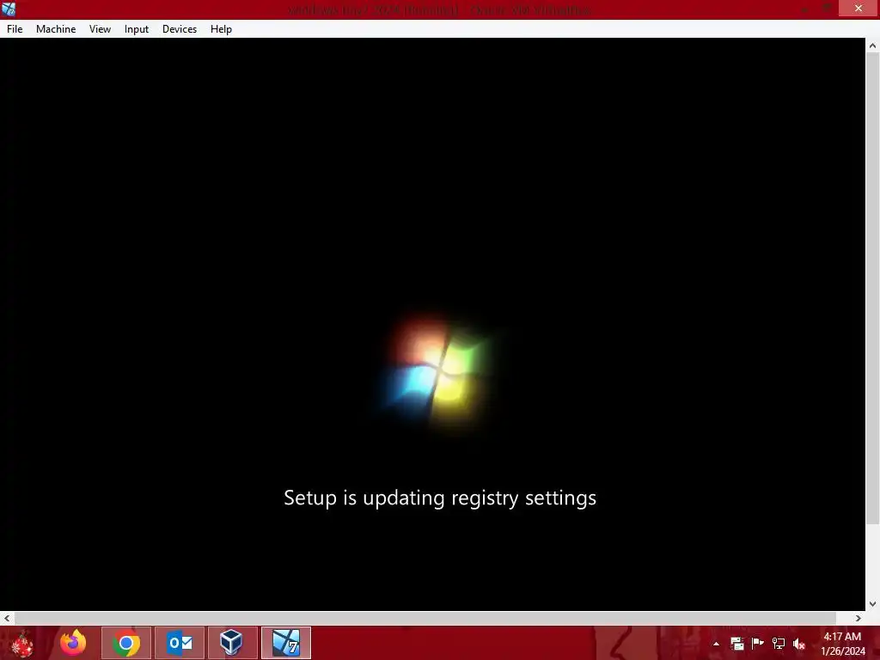Click the VirtualBox VM window title icon
The width and height of the screenshot is (880, 660).
click(9, 9)
